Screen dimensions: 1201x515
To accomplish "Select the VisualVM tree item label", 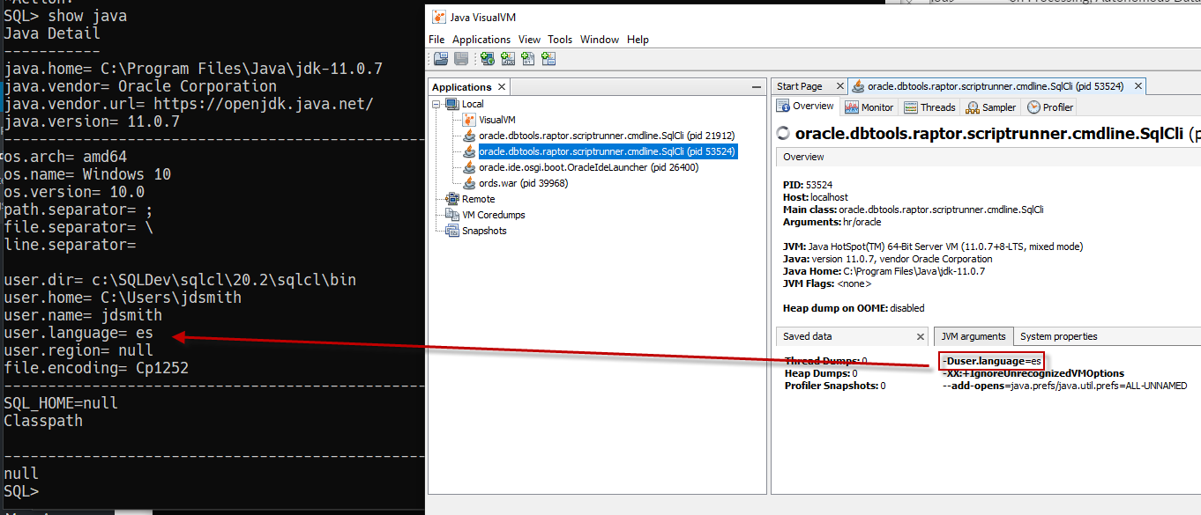I will (x=497, y=120).
